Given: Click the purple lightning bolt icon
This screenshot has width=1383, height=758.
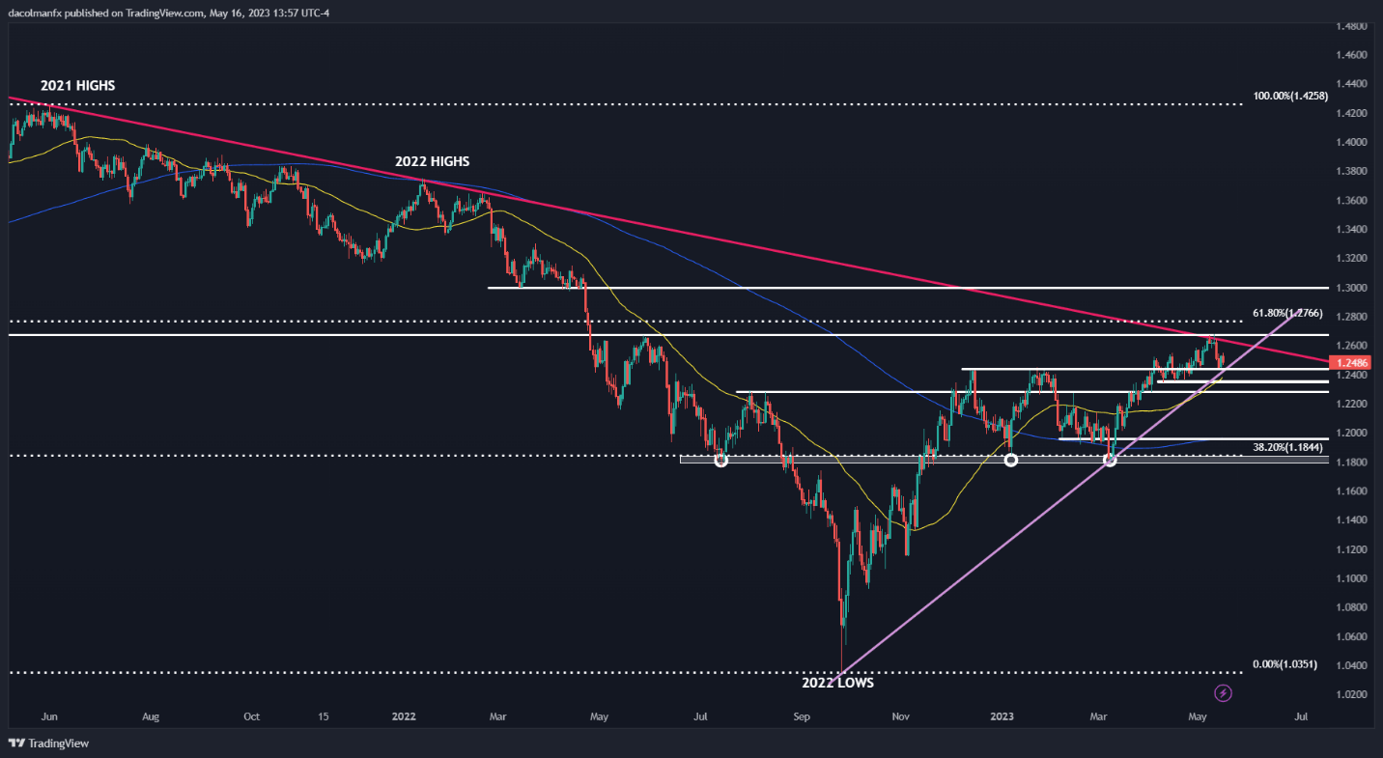Looking at the screenshot, I should tap(1224, 693).
